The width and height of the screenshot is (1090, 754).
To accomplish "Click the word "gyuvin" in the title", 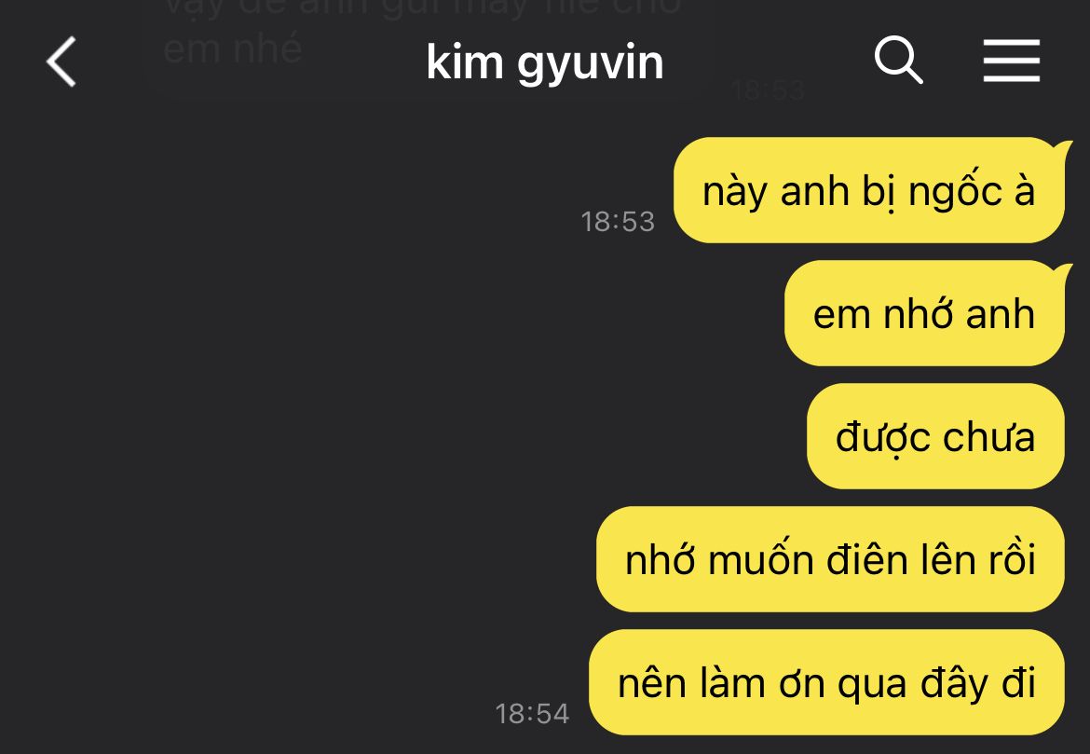I will [x=591, y=66].
